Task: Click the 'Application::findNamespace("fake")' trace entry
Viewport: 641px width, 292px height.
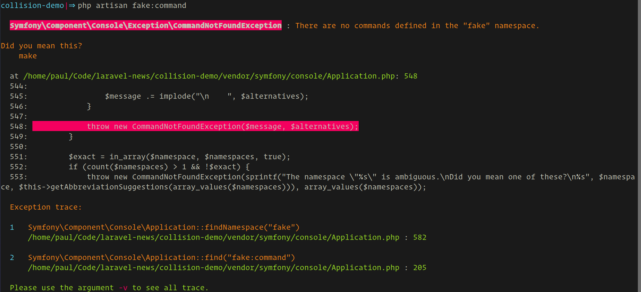Action: click(x=164, y=227)
